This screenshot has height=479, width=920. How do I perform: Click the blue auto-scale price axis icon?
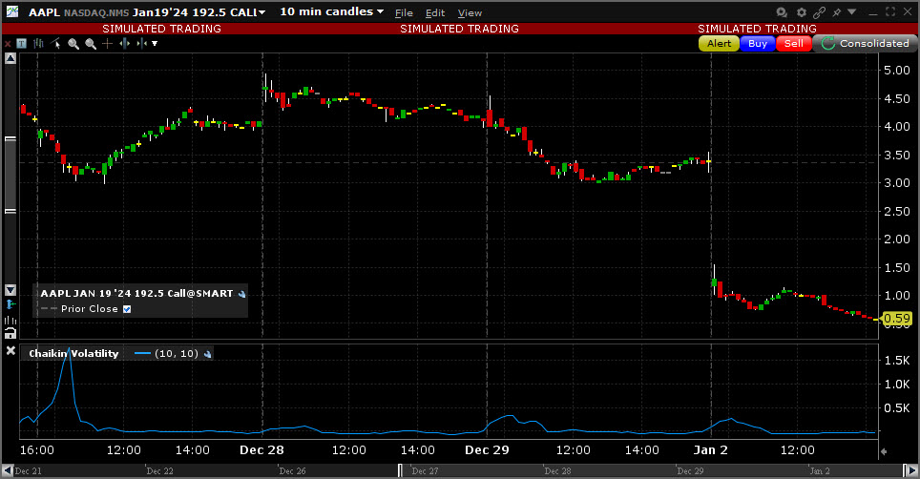pos(10,304)
